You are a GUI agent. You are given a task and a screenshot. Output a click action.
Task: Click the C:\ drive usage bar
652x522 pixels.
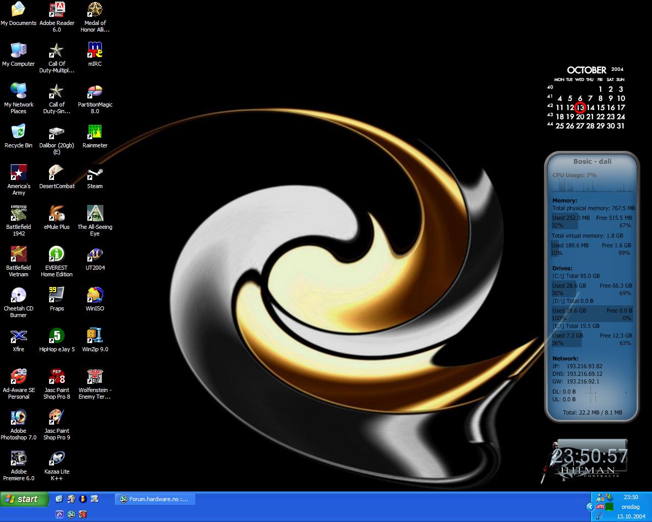point(592,289)
